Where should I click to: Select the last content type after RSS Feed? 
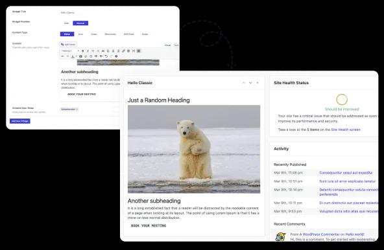point(145,34)
